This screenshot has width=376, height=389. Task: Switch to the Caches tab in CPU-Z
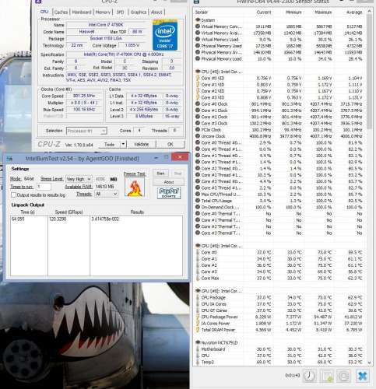[61, 12]
